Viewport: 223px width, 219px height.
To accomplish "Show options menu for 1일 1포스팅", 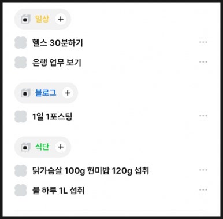I will click(x=203, y=116).
